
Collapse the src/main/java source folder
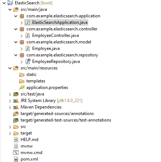coord(10,9)
